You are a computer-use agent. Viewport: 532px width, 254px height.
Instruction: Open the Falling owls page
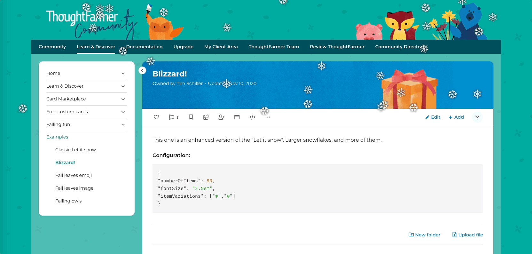coord(68,201)
